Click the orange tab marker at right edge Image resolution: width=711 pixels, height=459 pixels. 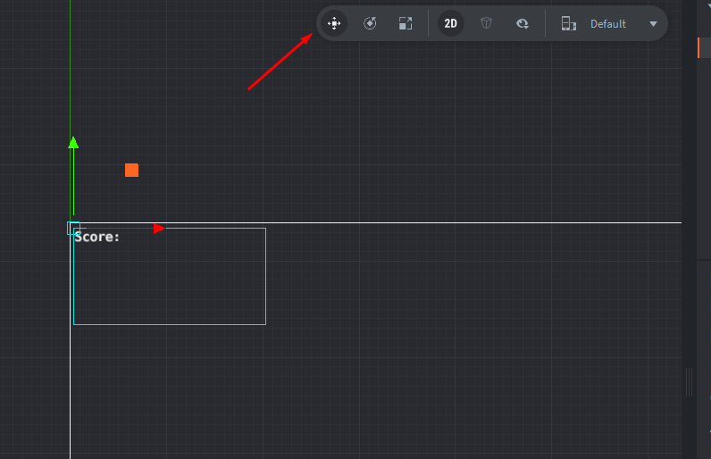[698, 48]
